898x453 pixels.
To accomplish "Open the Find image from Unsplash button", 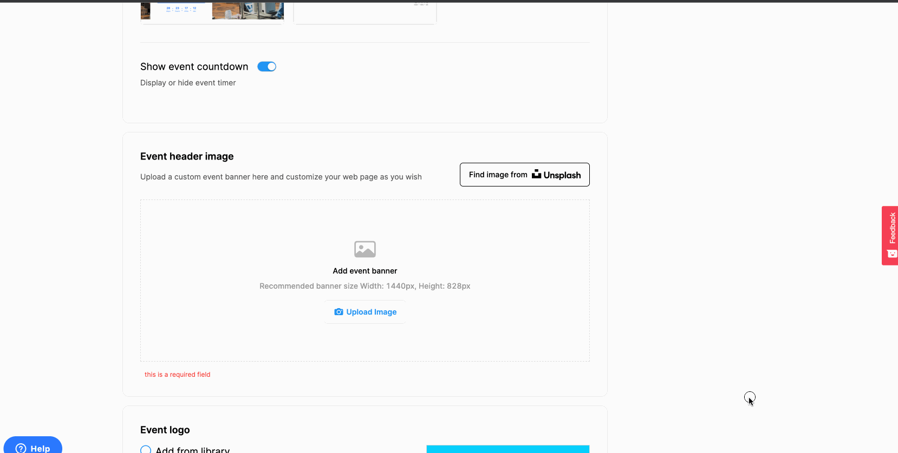I will 524,175.
